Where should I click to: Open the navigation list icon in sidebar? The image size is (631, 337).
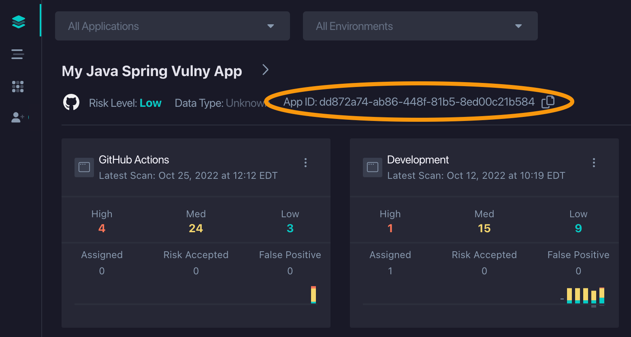pos(17,54)
